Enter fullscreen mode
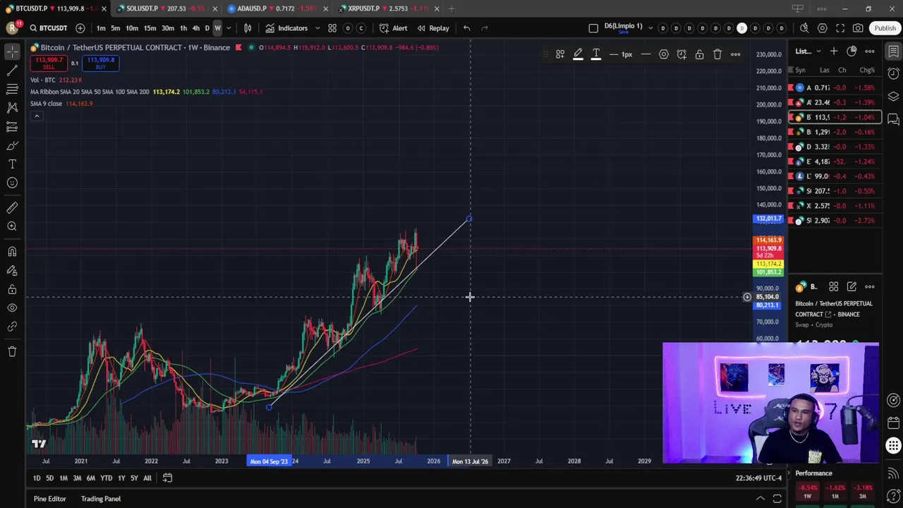903x508 pixels. click(x=840, y=28)
